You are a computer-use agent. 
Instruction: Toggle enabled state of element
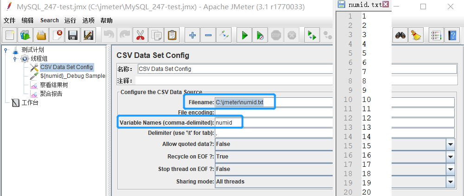click(x=224, y=36)
